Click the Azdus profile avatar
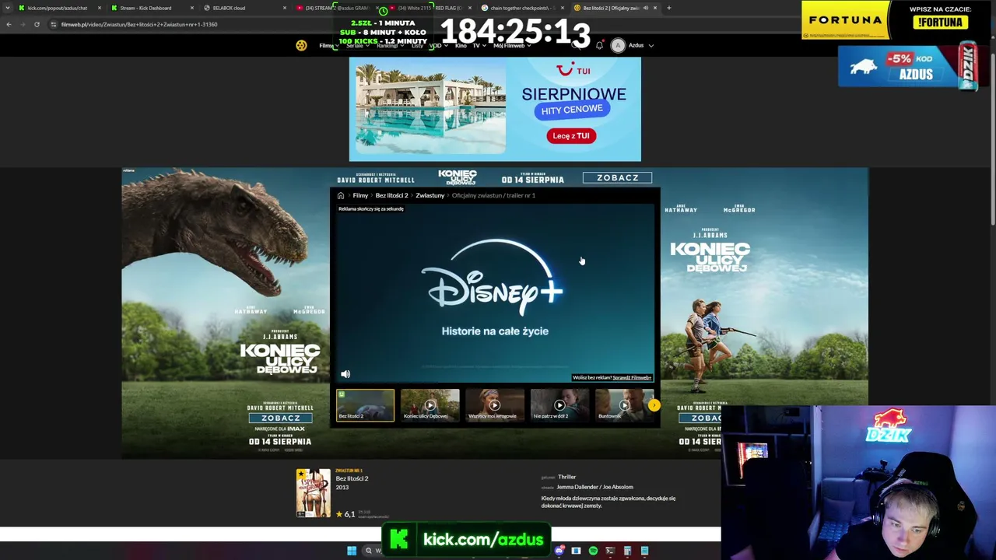The width and height of the screenshot is (996, 560). tap(618, 45)
